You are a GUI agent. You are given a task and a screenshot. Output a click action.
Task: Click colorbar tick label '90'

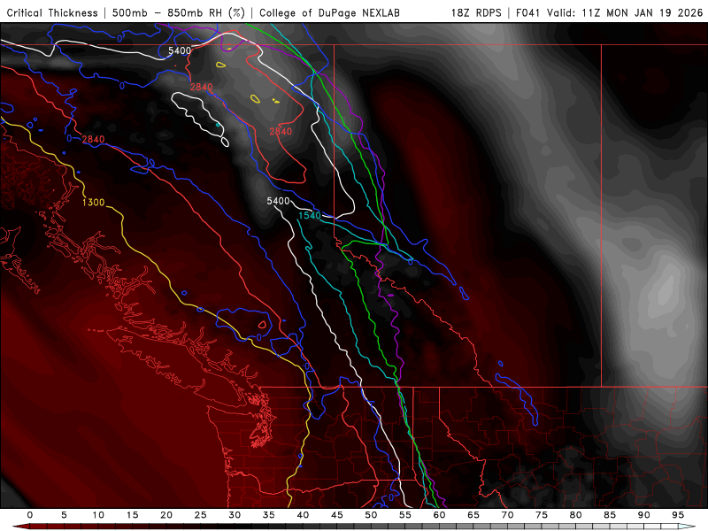644,515
